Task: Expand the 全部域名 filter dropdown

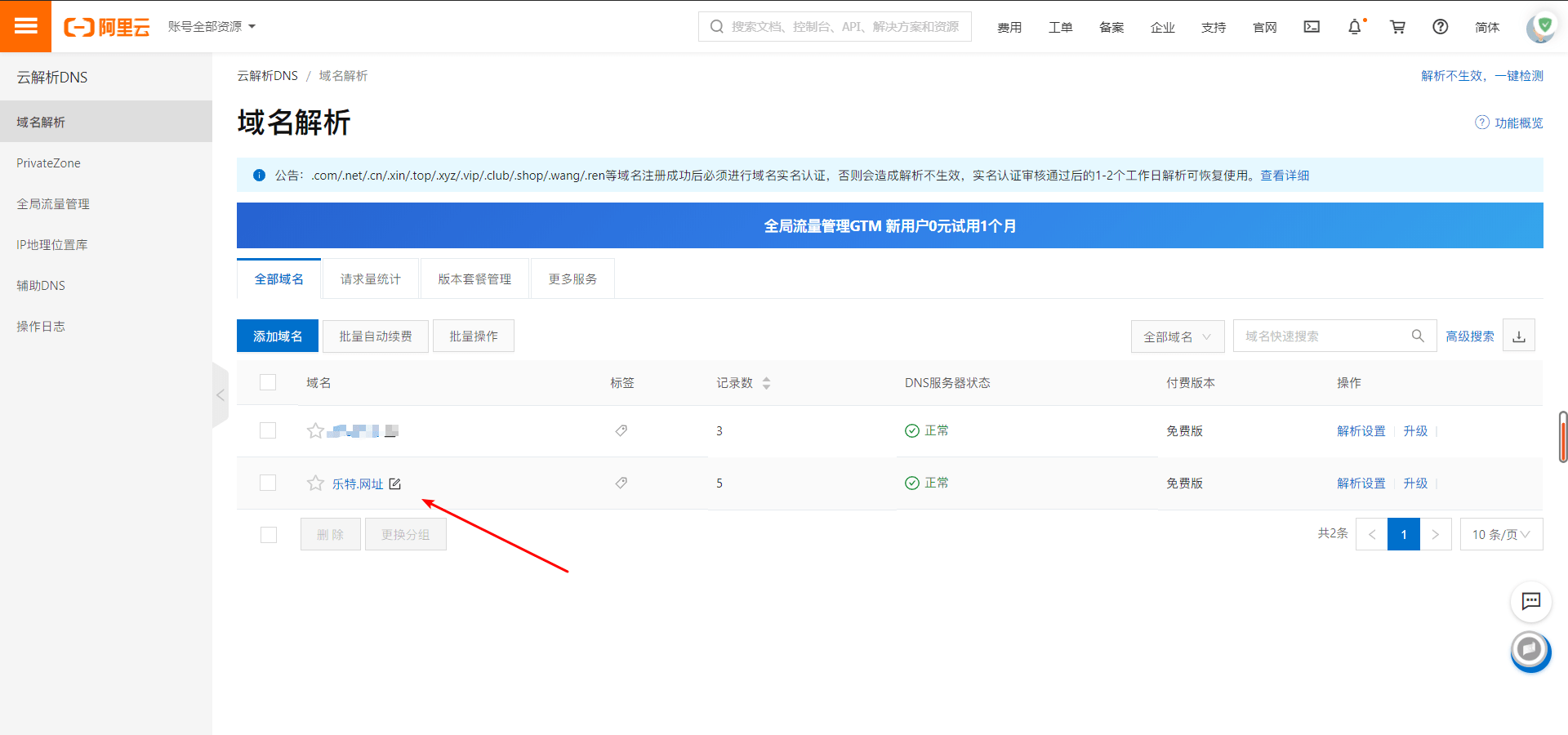Action: pos(1177,336)
